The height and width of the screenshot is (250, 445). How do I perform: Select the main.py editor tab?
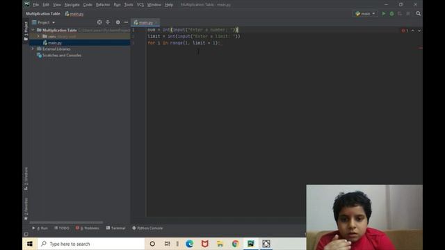coord(145,22)
